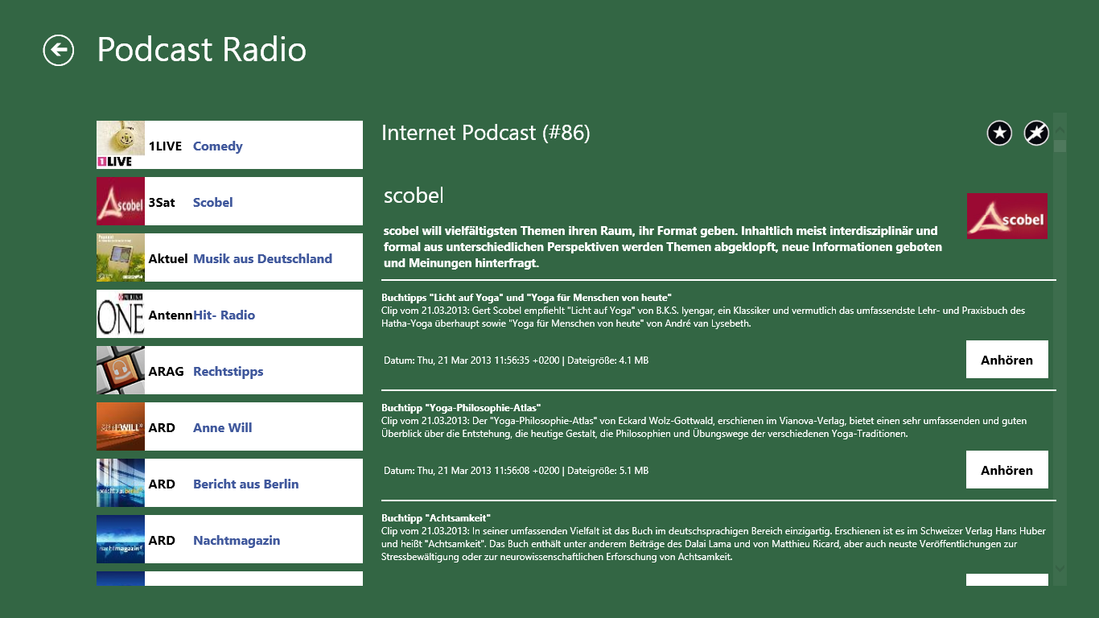Select the Anne Will thumbnail image
This screenshot has height=618, width=1099.
(x=121, y=426)
